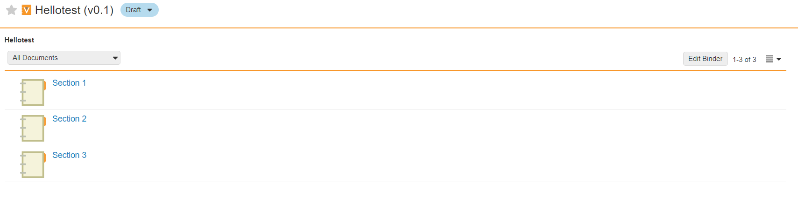
Task: Open the Section 1 link
Action: [69, 83]
